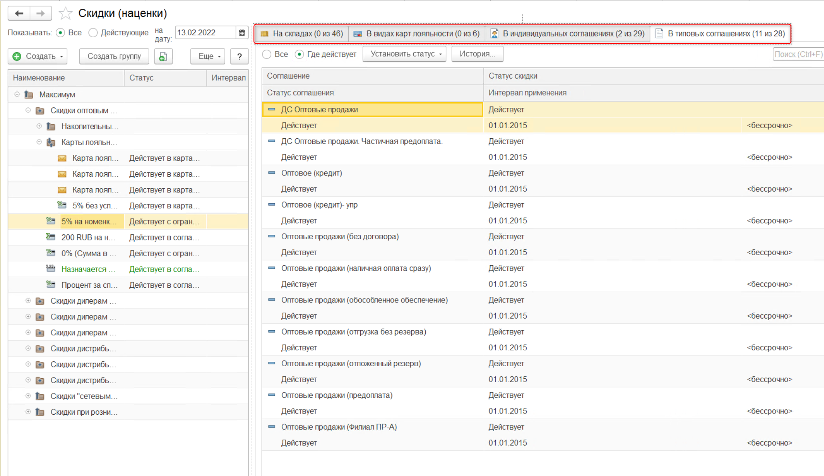
Task: Switch to На складах tab
Action: coord(302,34)
